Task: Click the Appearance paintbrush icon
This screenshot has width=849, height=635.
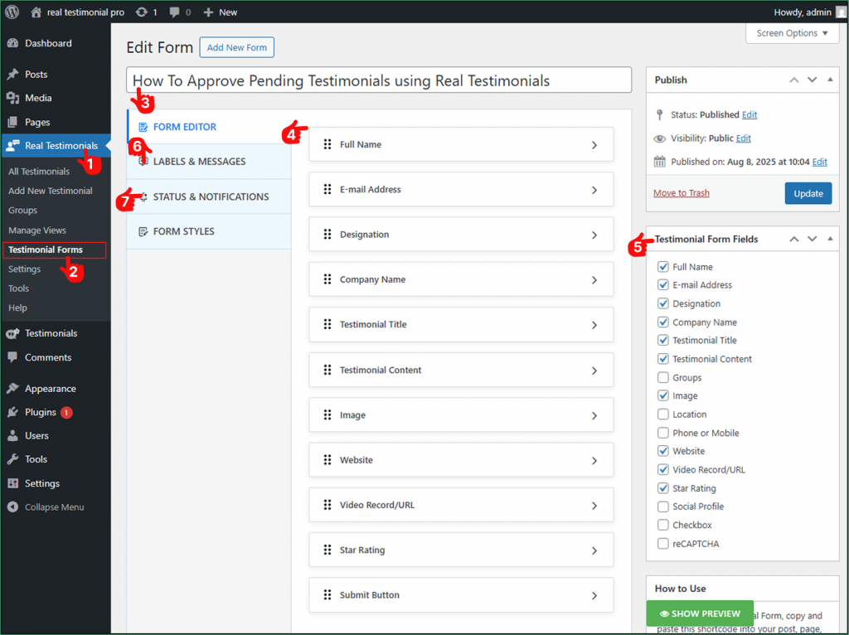Action: click(13, 389)
